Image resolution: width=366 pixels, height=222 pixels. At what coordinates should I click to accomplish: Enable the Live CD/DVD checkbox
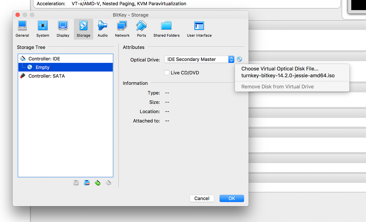pyautogui.click(x=167, y=73)
